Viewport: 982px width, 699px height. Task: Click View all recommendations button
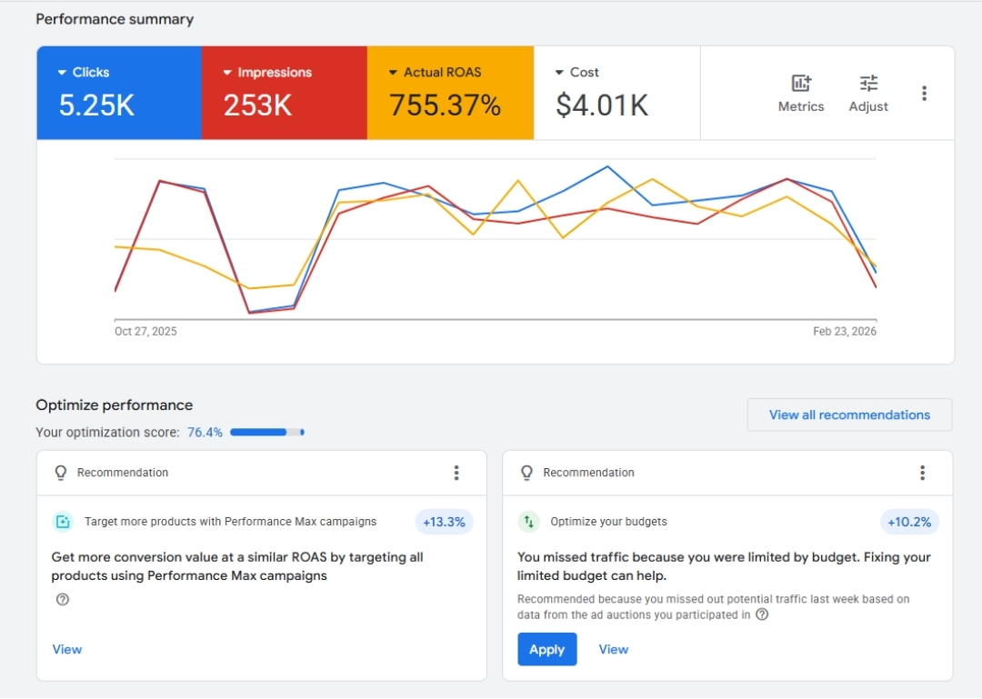click(x=849, y=414)
